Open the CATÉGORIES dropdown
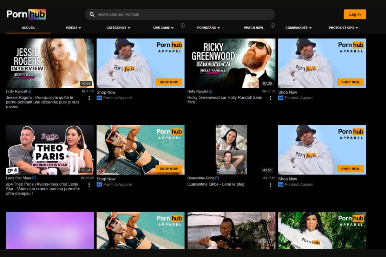This screenshot has height=257, width=386. point(118,28)
